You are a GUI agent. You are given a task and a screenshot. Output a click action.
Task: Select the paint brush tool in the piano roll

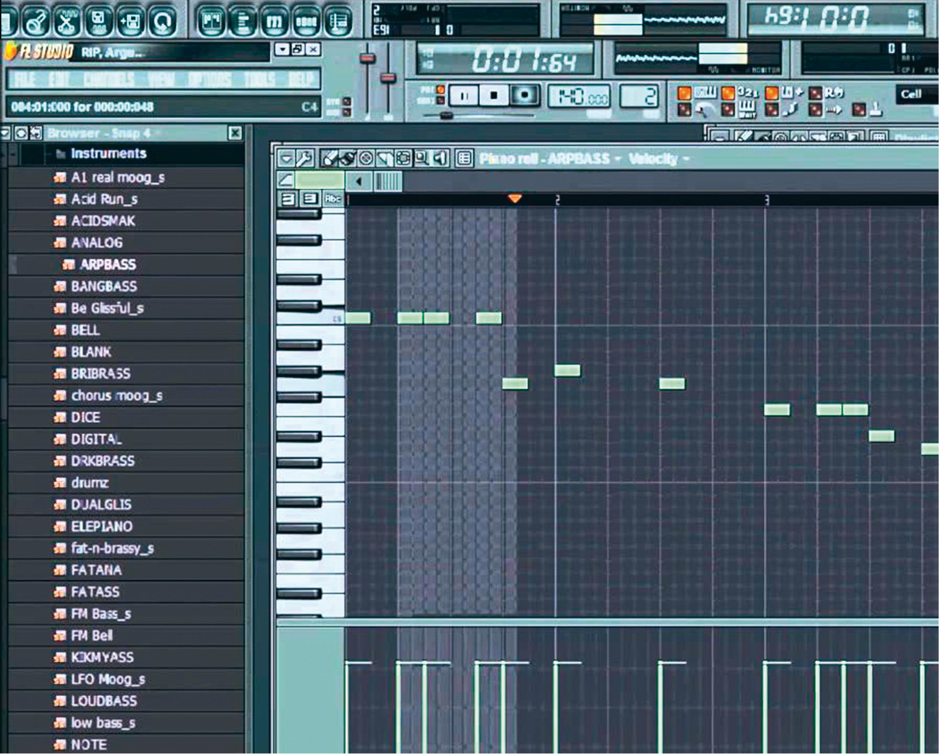(347, 158)
